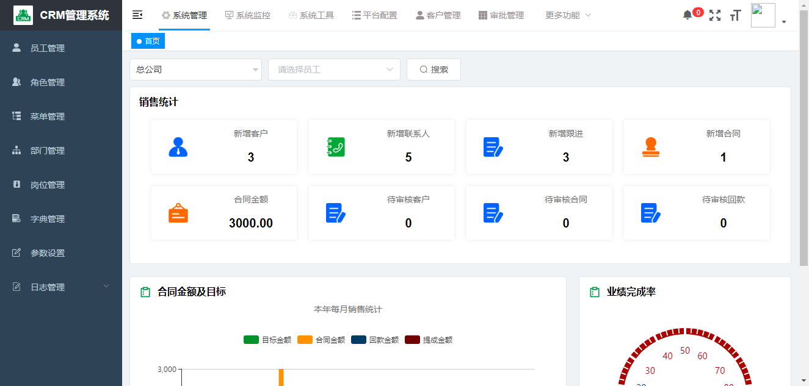This screenshot has width=809, height=386.
Task: Open the 系统管理 top menu
Action: click(x=184, y=15)
